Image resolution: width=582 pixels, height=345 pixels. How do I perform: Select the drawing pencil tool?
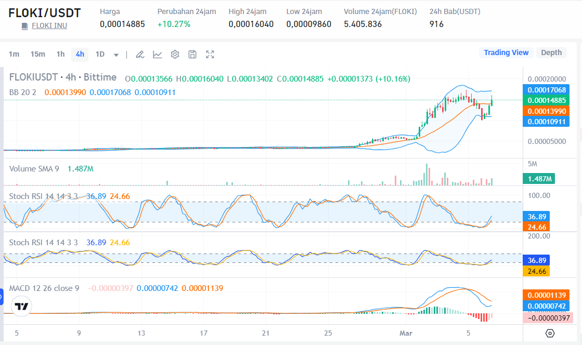pyautogui.click(x=139, y=54)
